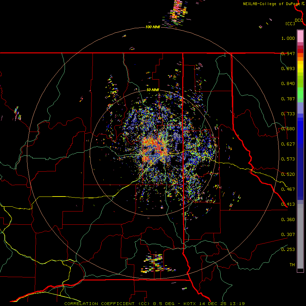
Task: Click the gray segment of the color bar
Action: click(300, 236)
